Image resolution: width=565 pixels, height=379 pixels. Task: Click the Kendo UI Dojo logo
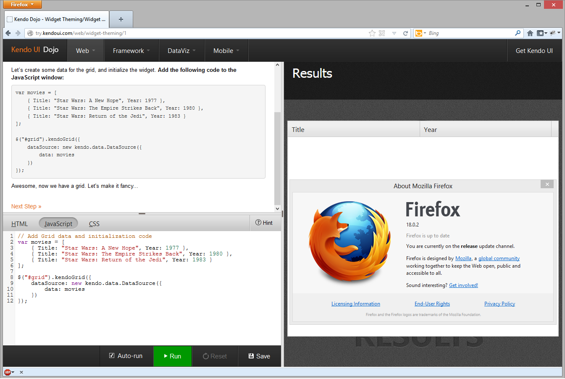[35, 50]
